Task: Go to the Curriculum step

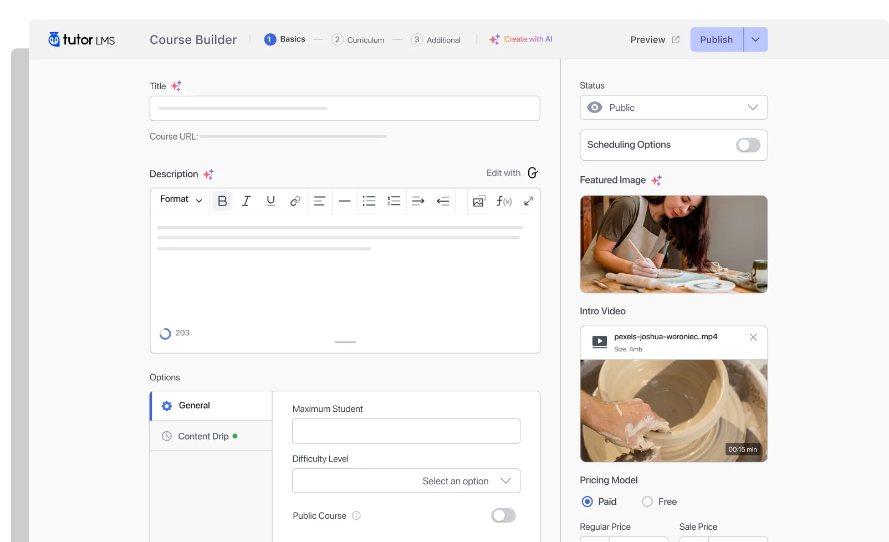Action: pyautogui.click(x=358, y=40)
